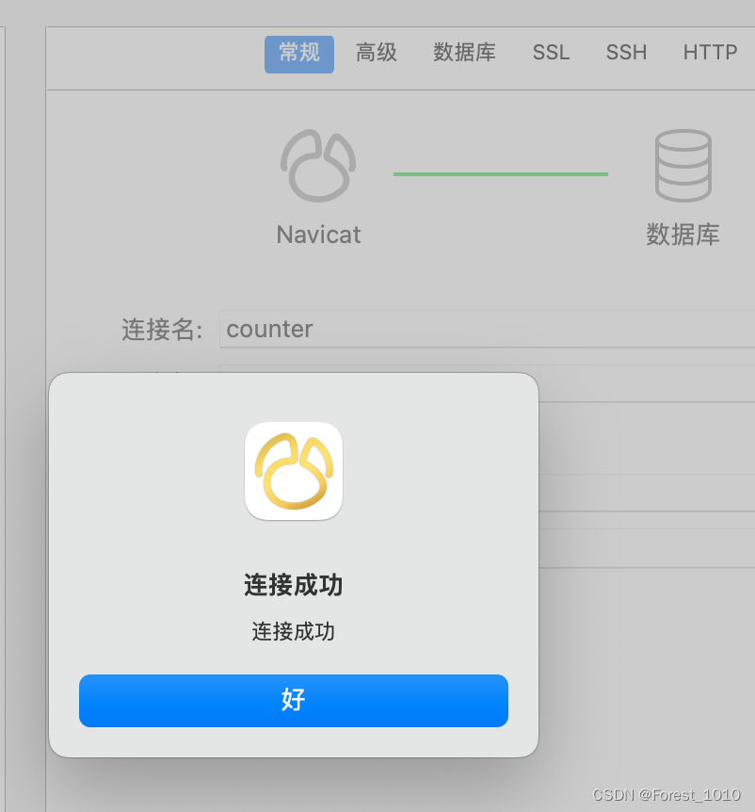Select the 数据库 tab in the tab bar
The width and height of the screenshot is (755, 812).
(x=464, y=53)
